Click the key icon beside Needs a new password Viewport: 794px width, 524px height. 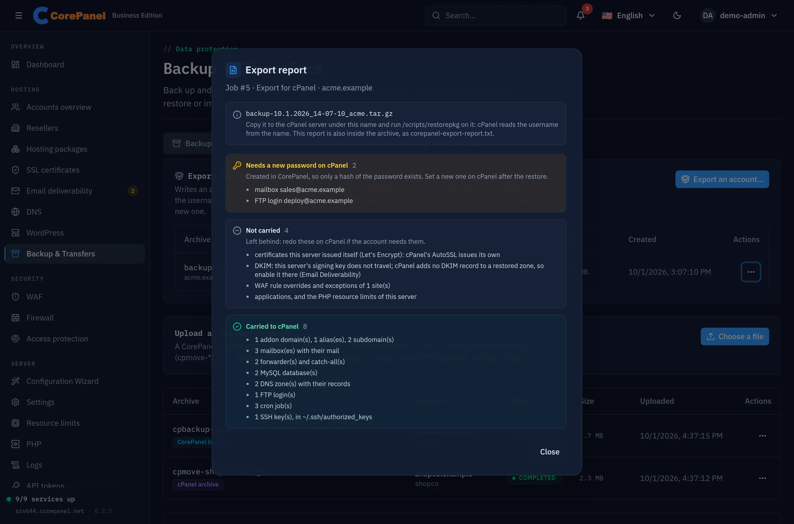[x=237, y=165]
